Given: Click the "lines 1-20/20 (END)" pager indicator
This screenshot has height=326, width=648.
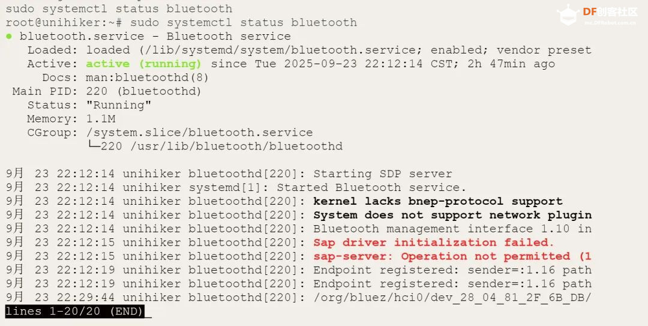Looking at the screenshot, I should coord(75,311).
